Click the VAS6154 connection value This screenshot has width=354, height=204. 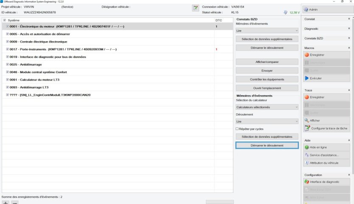pyautogui.click(x=238, y=7)
